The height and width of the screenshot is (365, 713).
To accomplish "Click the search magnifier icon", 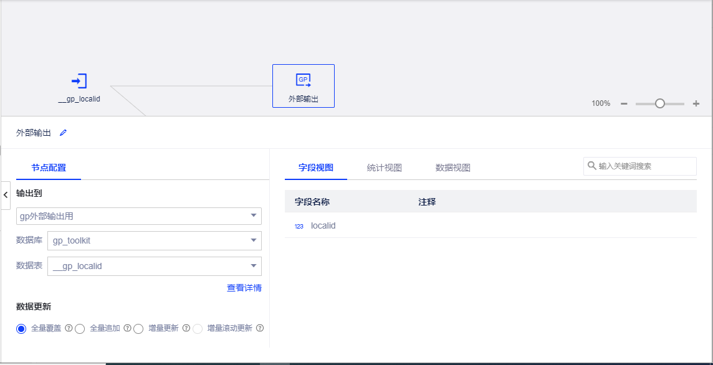I will [x=591, y=166].
